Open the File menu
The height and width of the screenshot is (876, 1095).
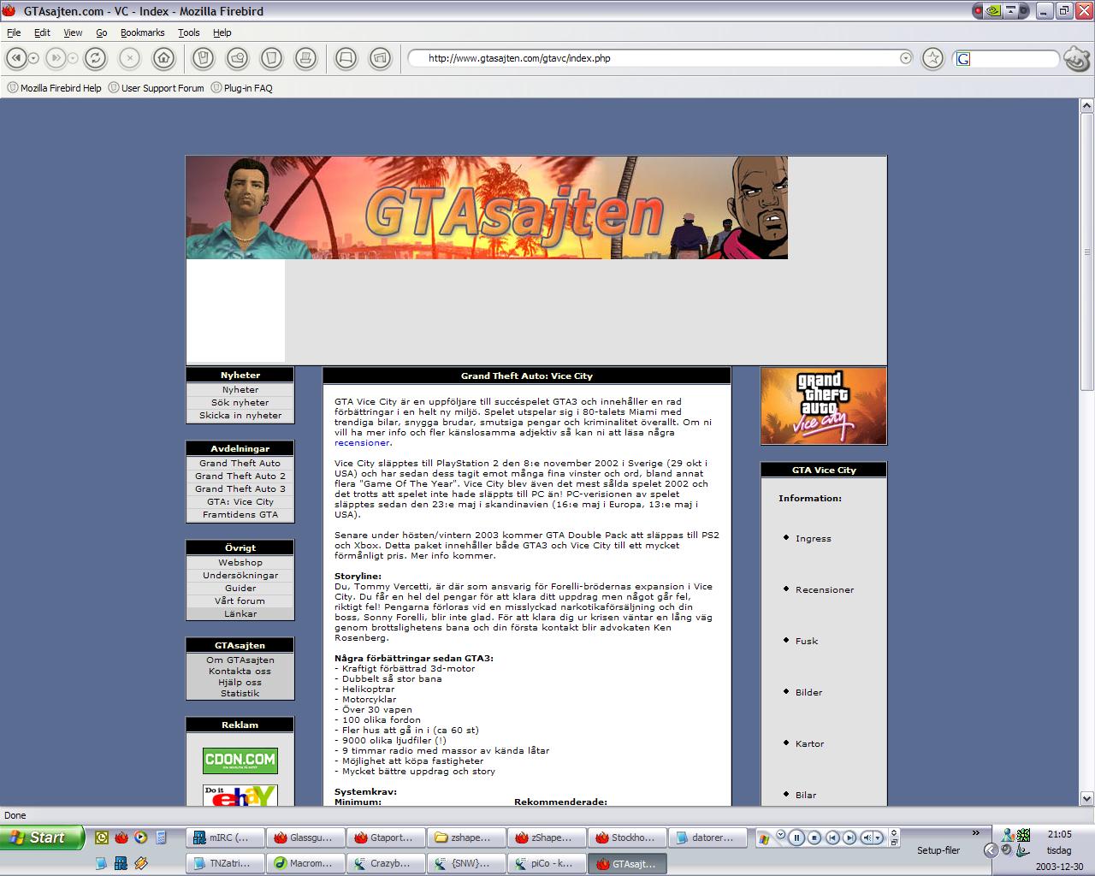coord(14,33)
